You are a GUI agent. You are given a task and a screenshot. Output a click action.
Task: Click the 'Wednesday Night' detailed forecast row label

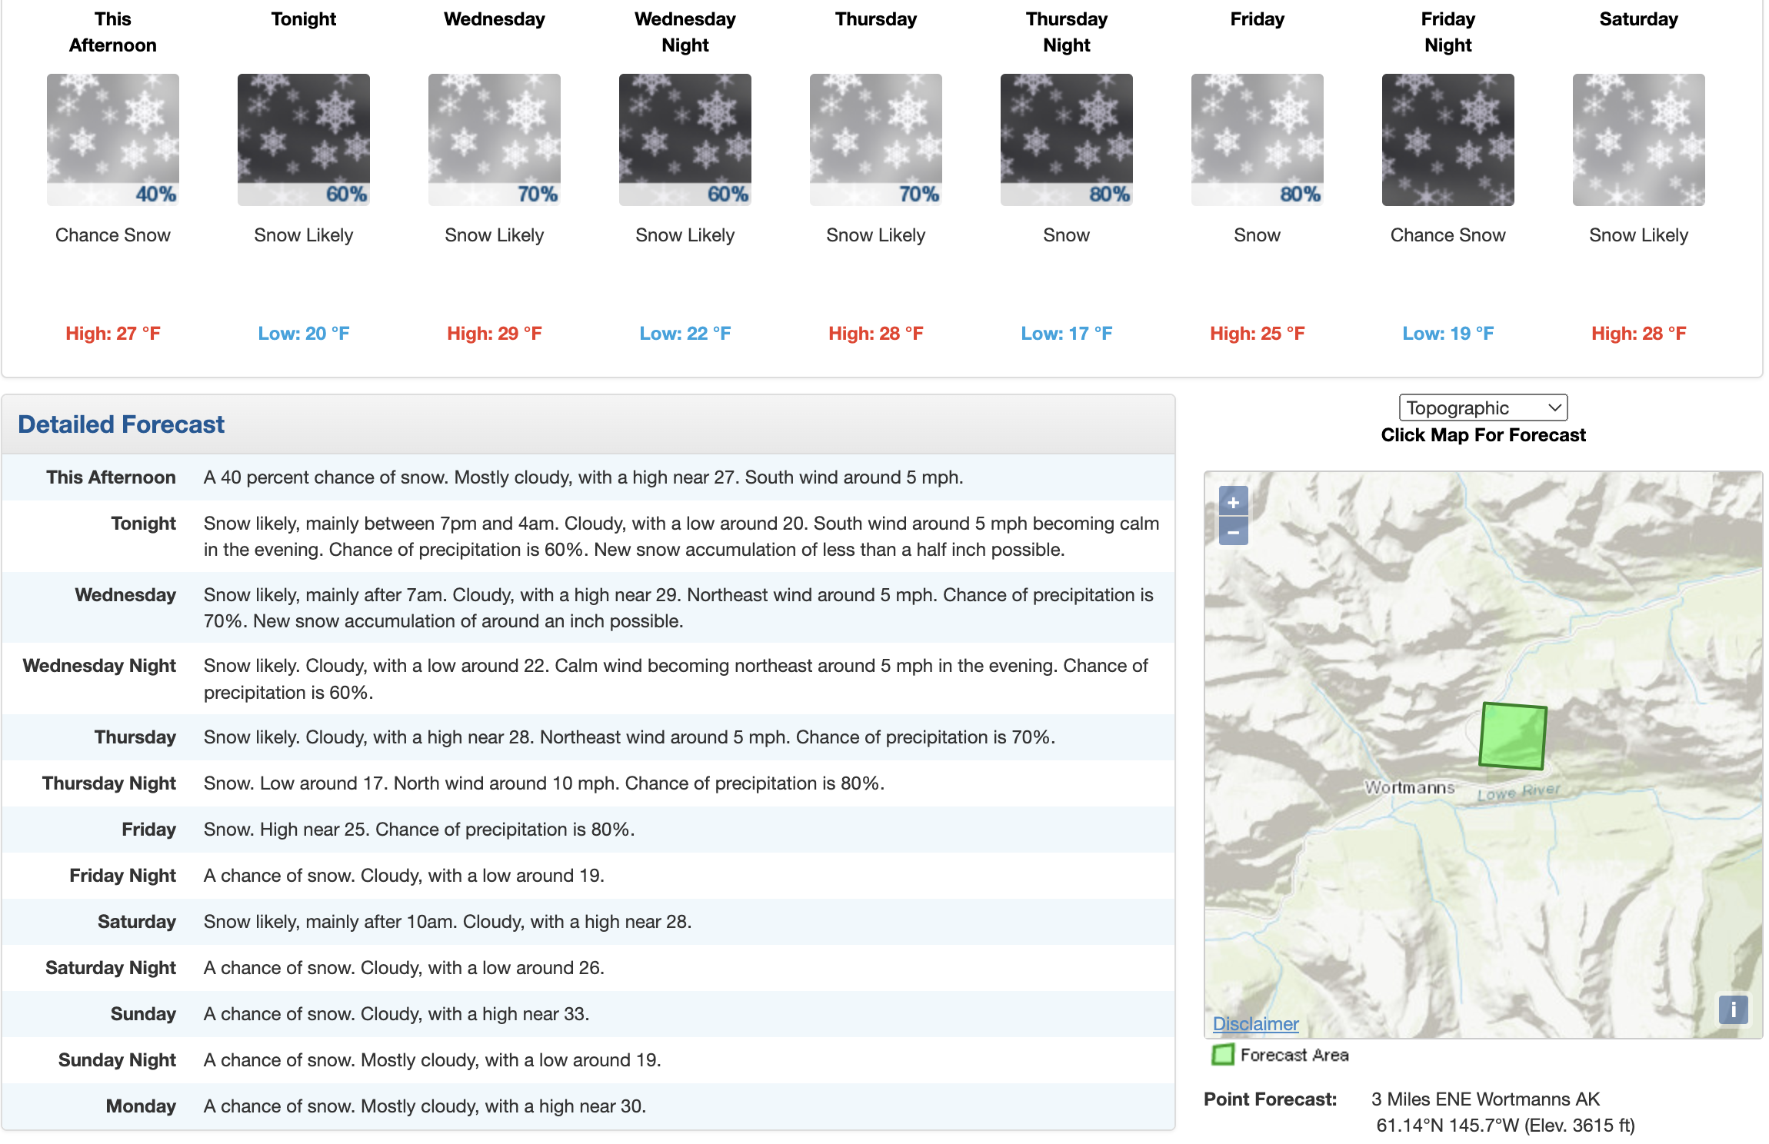point(99,666)
